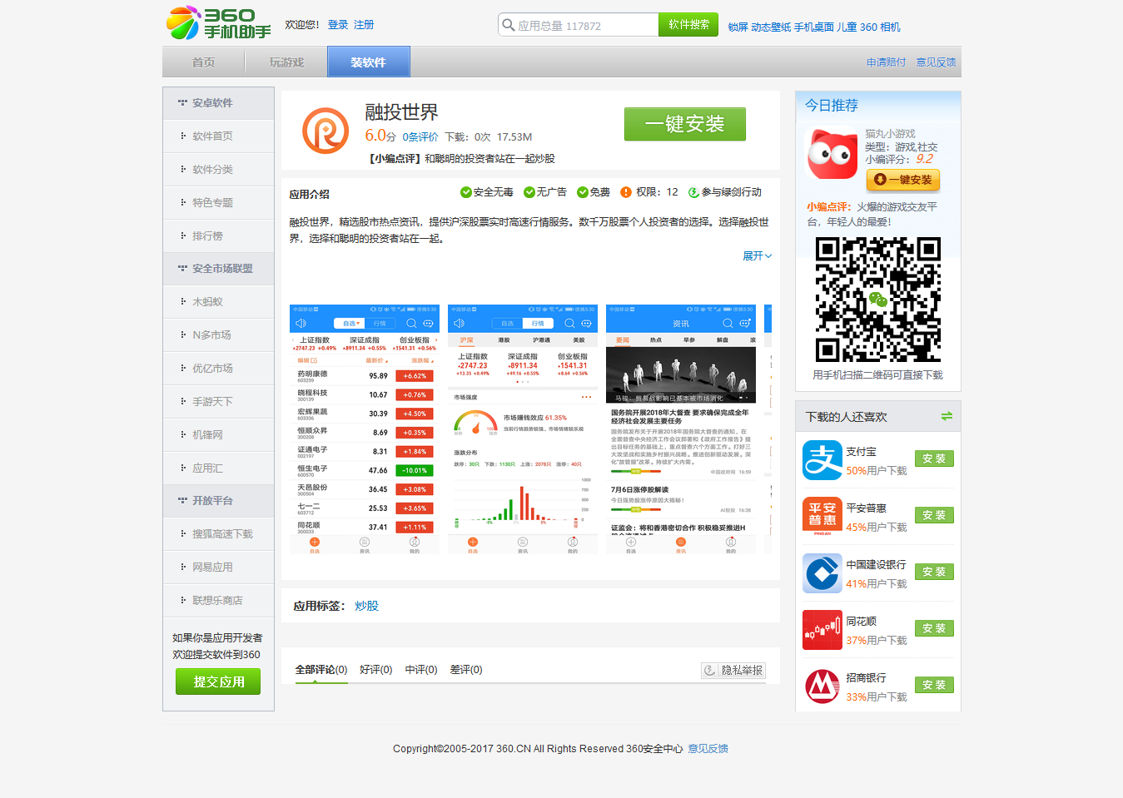The width and height of the screenshot is (1123, 798).
Task: Click the magnifier icon in the search box
Action: pyautogui.click(x=508, y=25)
